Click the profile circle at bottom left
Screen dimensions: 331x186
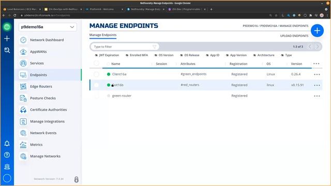click(7, 178)
